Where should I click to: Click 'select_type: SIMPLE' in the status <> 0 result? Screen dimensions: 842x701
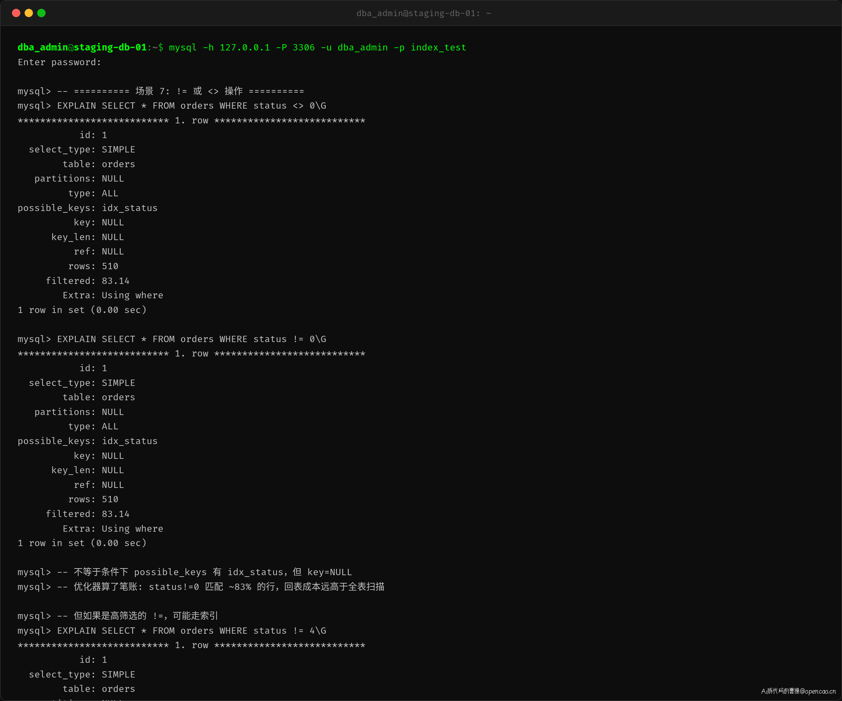pos(82,149)
